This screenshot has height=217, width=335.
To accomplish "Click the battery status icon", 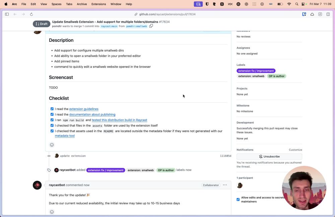I will (x=280, y=4).
